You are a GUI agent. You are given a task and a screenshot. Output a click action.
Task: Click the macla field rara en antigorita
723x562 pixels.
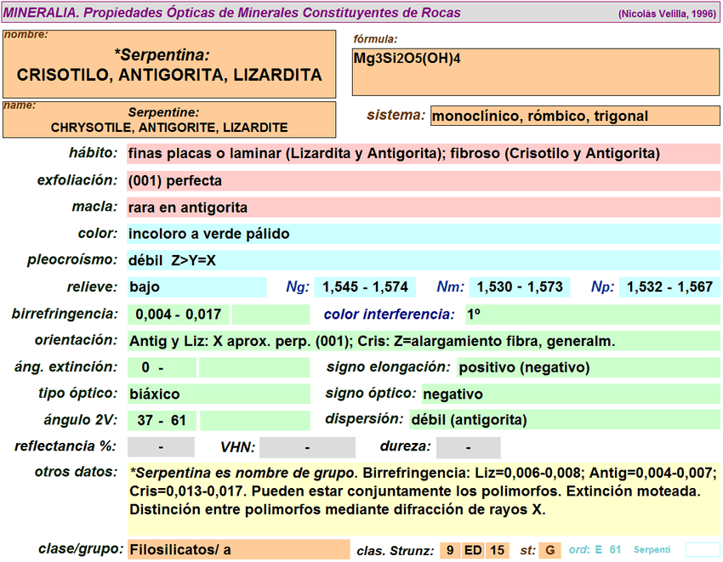pyautogui.click(x=423, y=207)
